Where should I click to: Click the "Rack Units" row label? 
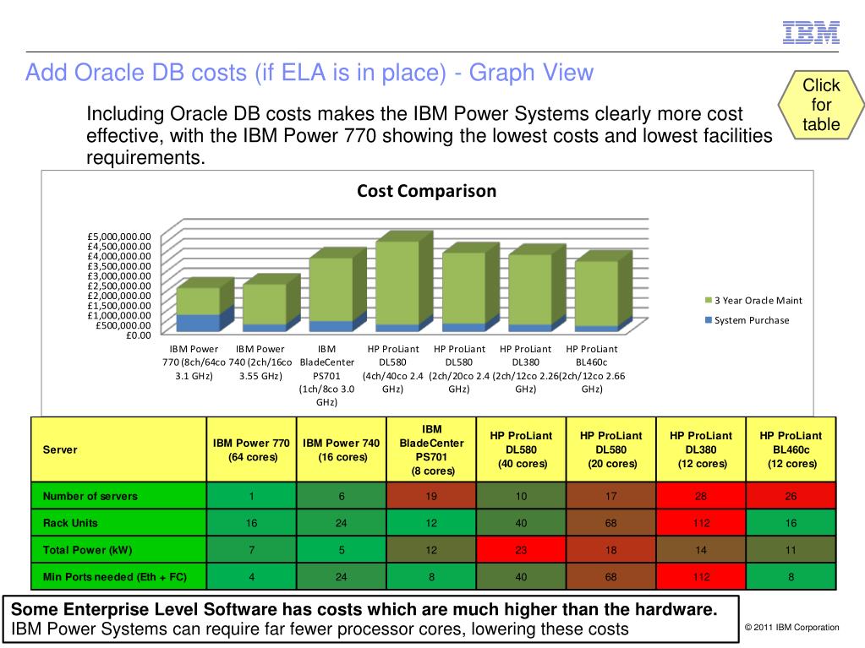click(x=118, y=523)
